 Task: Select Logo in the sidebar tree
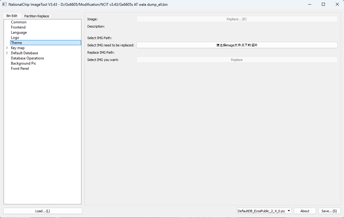(15, 37)
